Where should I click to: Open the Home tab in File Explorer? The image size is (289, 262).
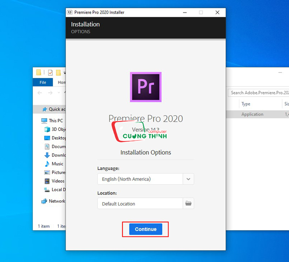[62, 83]
